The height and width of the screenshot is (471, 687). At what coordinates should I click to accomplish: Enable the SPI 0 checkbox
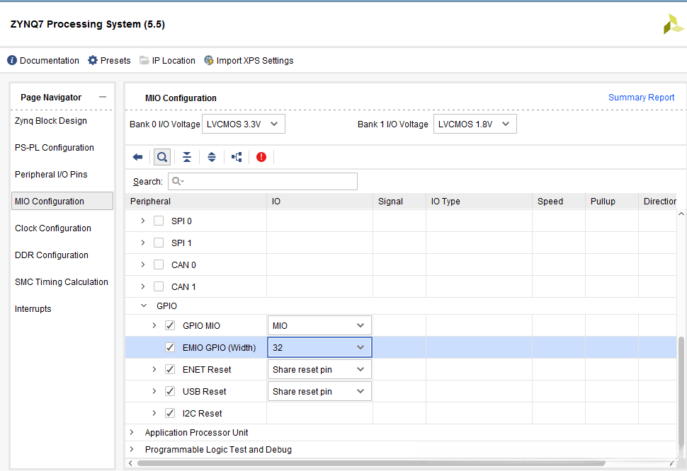(159, 221)
